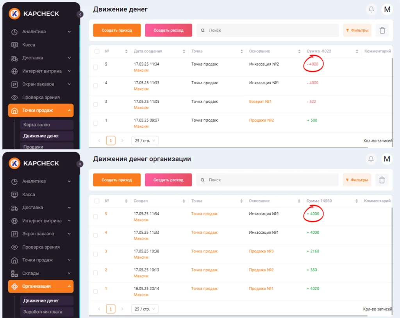The height and width of the screenshot is (318, 400).
Task: Collapse the highlighted Организация section chevron
Action: pyautogui.click(x=69, y=286)
